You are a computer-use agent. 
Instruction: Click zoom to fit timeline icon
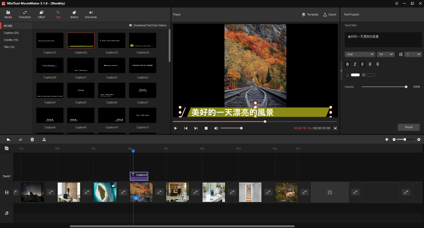coord(387,139)
